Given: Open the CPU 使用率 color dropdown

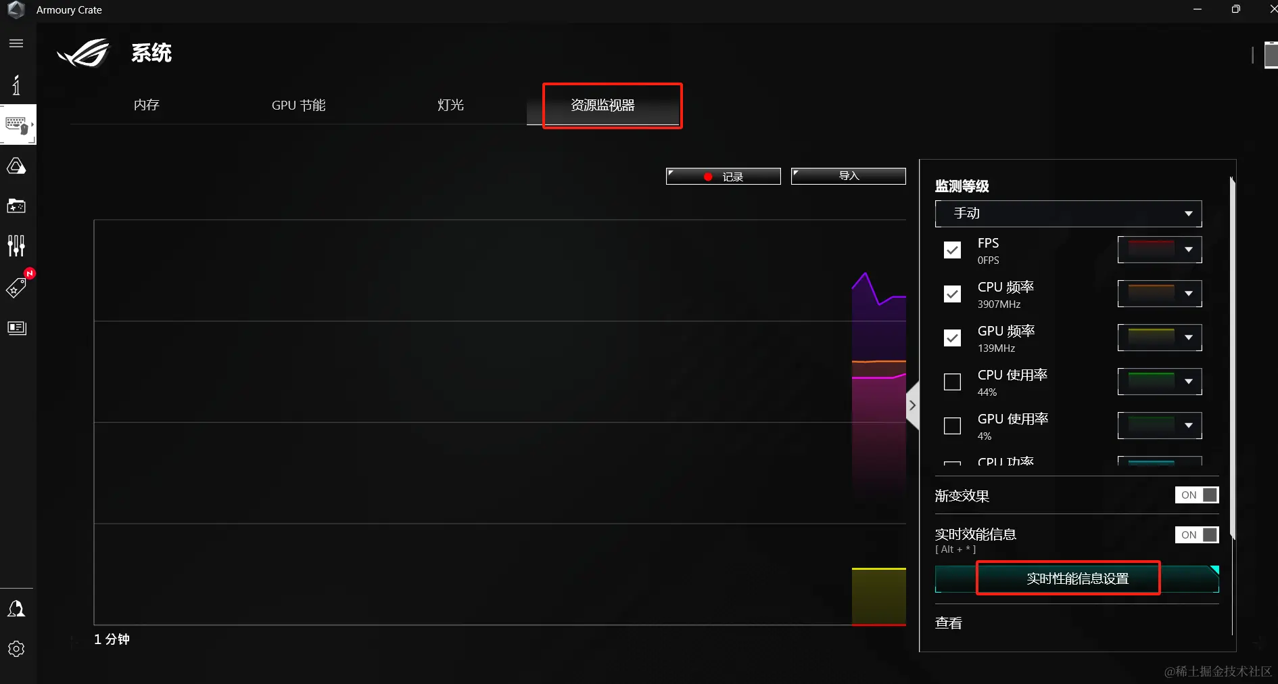Looking at the screenshot, I should (x=1160, y=382).
